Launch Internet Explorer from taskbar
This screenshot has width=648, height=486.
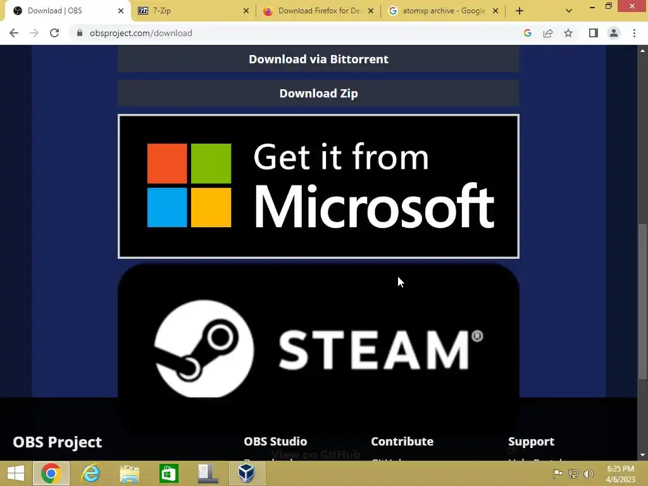pyautogui.click(x=90, y=473)
